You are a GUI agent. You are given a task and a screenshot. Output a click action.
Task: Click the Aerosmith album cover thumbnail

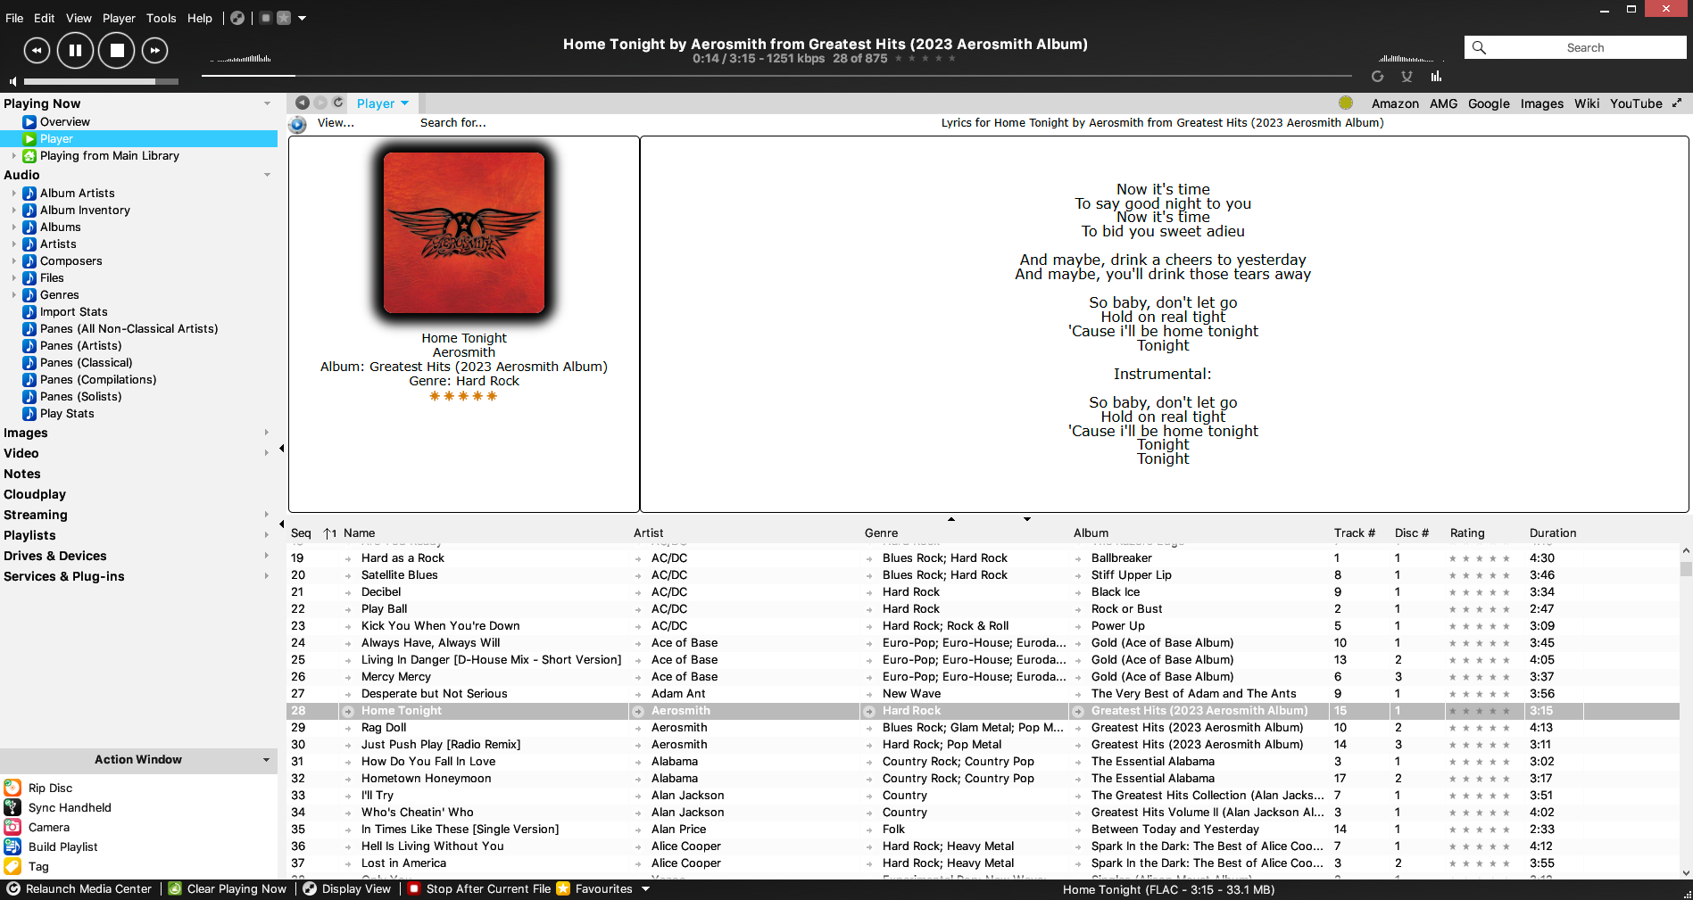pyautogui.click(x=464, y=233)
